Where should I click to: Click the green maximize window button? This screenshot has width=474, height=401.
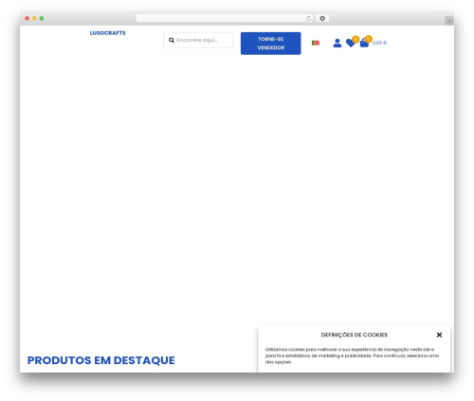(42, 18)
